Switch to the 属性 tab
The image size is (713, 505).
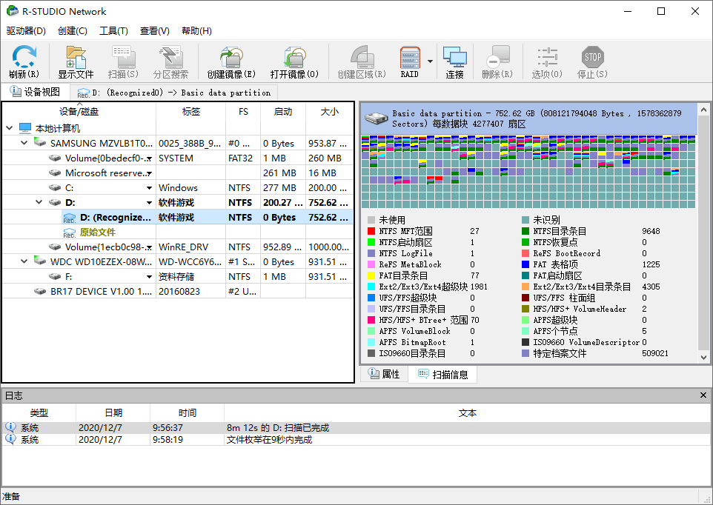point(384,375)
